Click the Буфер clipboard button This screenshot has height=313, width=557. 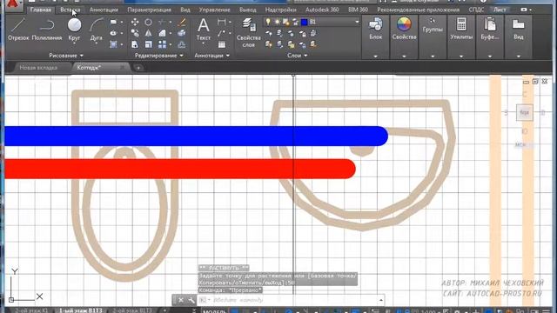(x=490, y=29)
